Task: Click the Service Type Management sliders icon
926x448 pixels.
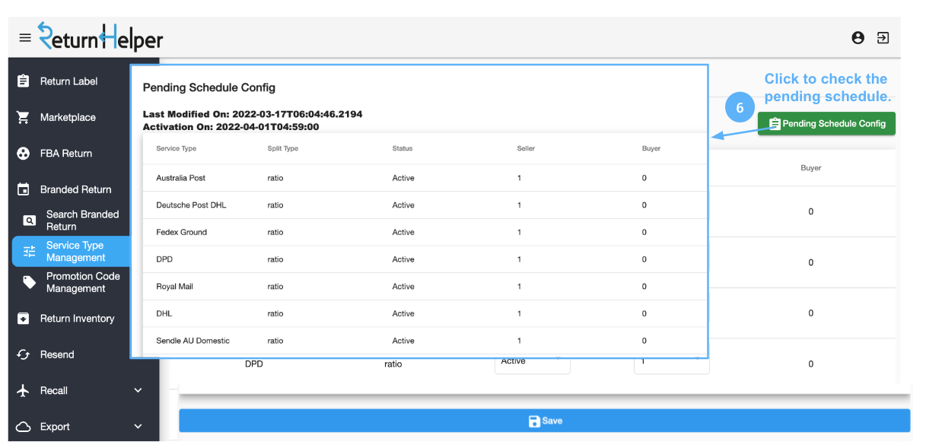Action: click(x=30, y=252)
